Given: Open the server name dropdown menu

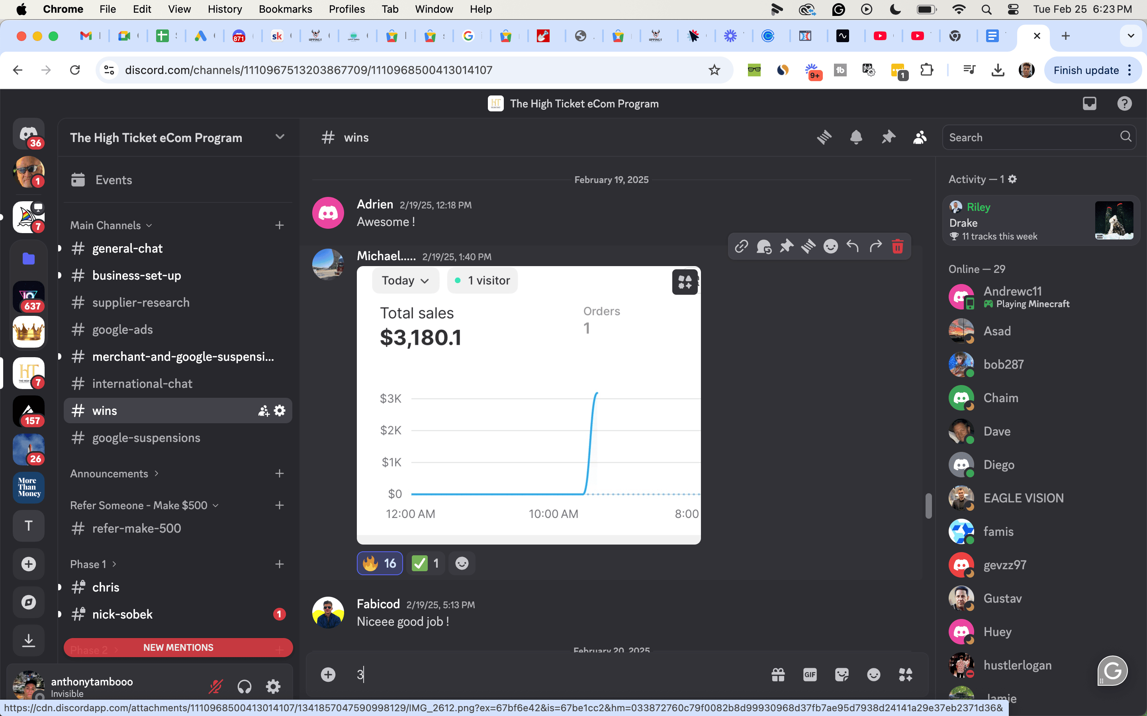Looking at the screenshot, I should [x=280, y=137].
